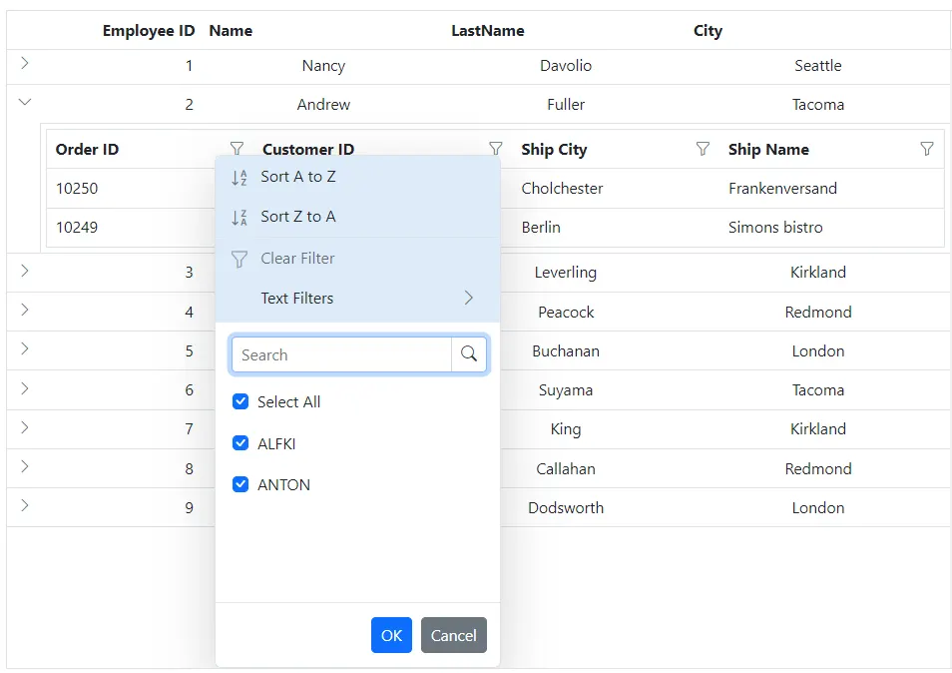Click the OK button

(x=391, y=635)
